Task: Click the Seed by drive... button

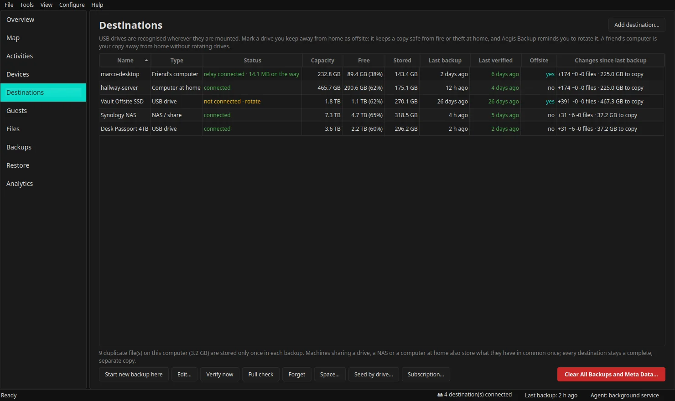Action: point(374,375)
